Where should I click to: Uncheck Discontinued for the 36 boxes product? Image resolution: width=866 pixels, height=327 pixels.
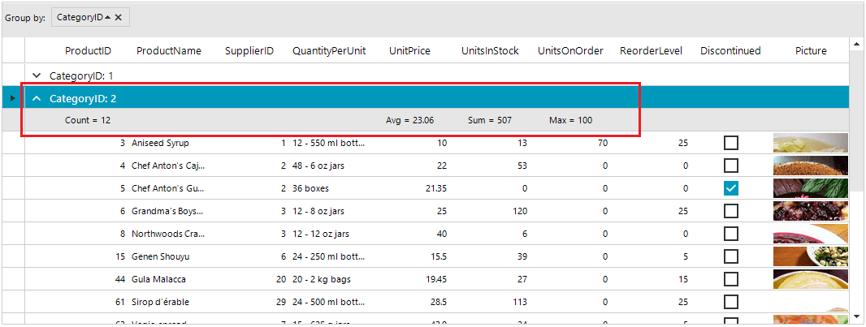click(731, 188)
